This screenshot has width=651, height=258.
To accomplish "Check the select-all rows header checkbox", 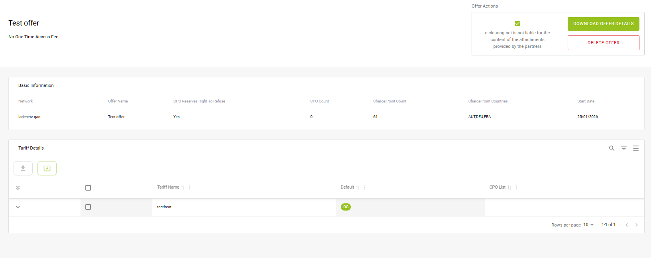I will click(88, 188).
